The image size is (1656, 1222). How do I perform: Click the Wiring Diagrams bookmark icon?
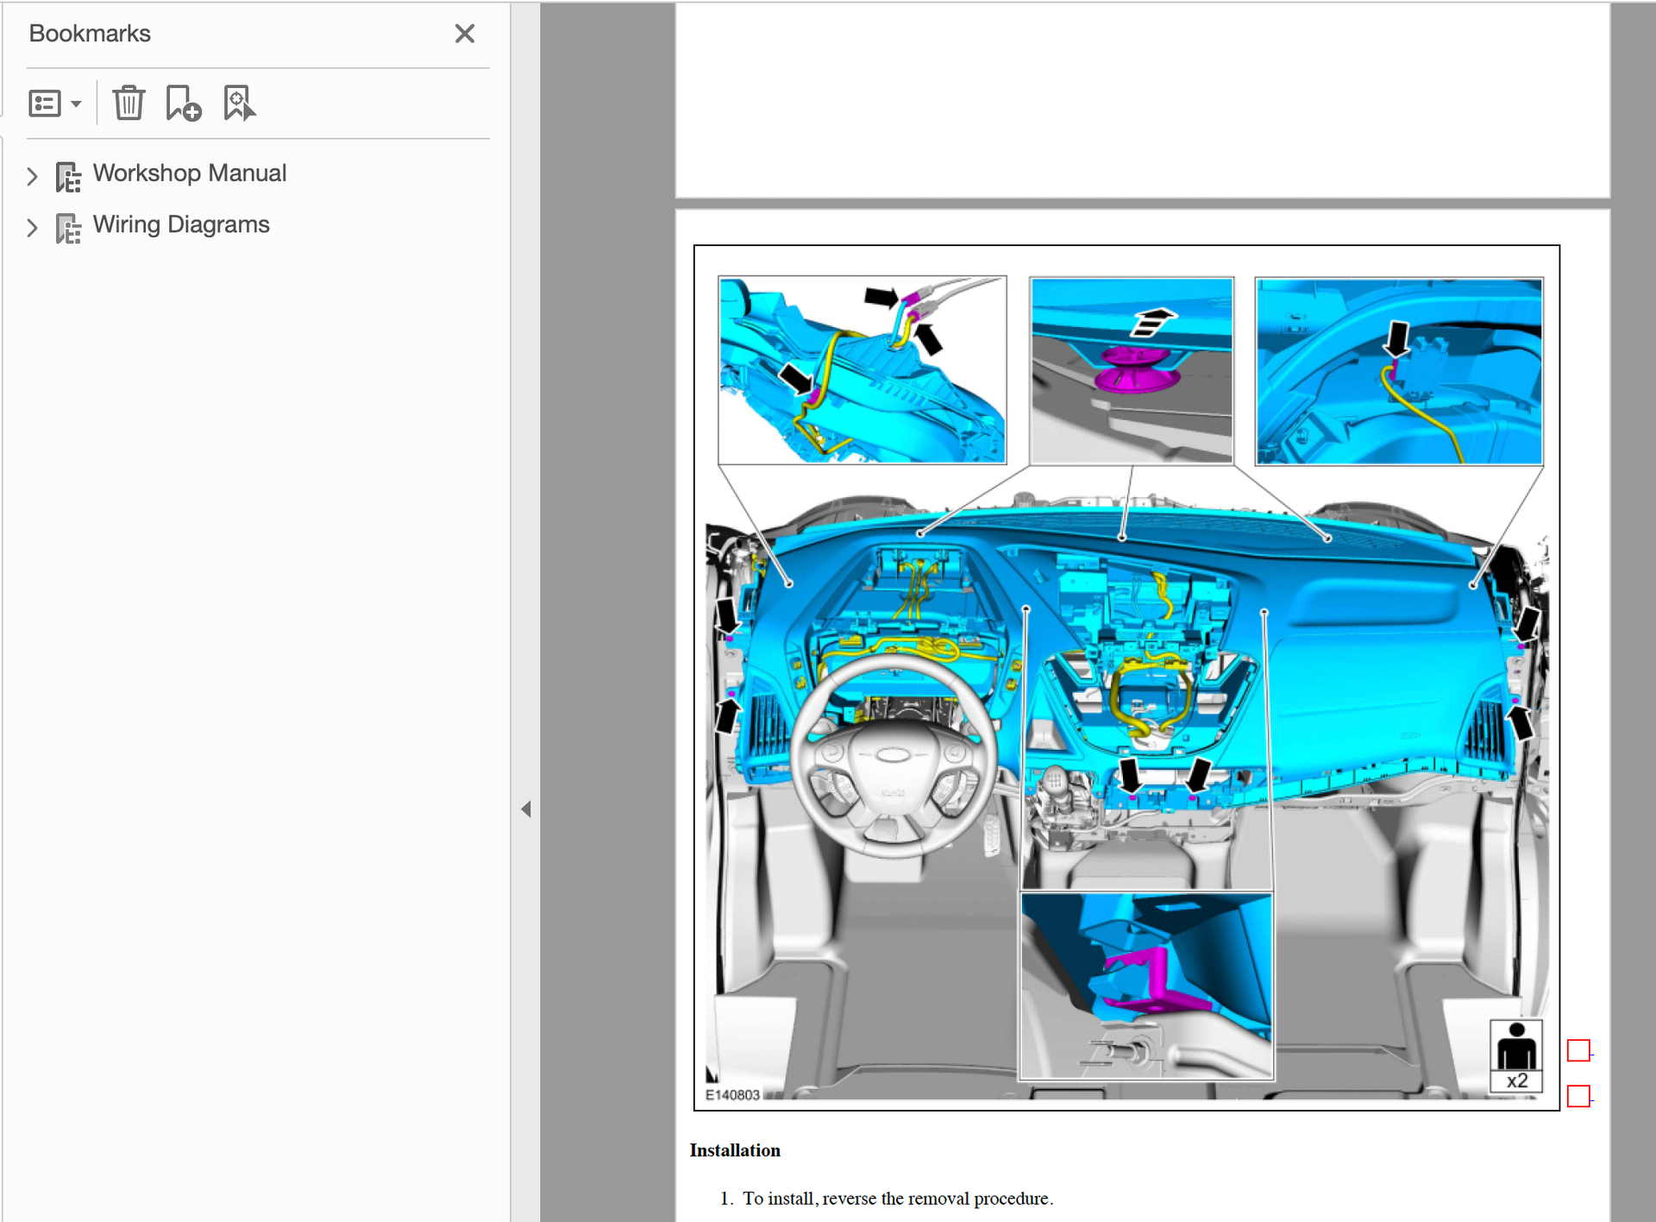(68, 228)
